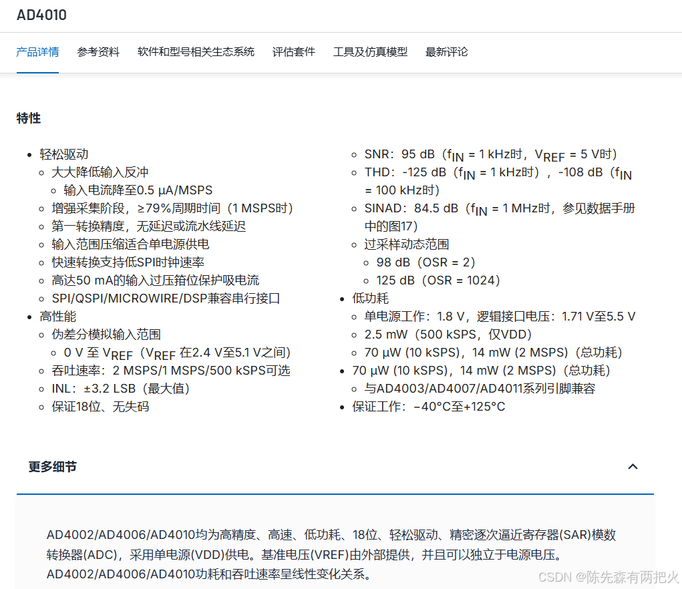682x589 pixels.
Task: Collapse the 更多细节 section chevron
Action: tap(633, 467)
